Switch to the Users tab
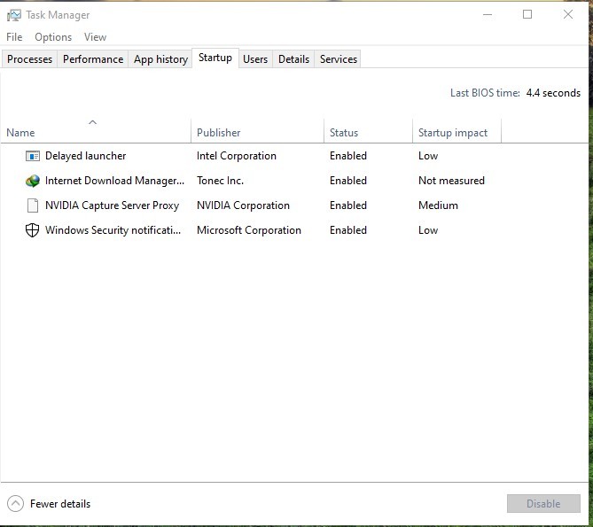Viewport: 593px width, 527px height. tap(255, 59)
